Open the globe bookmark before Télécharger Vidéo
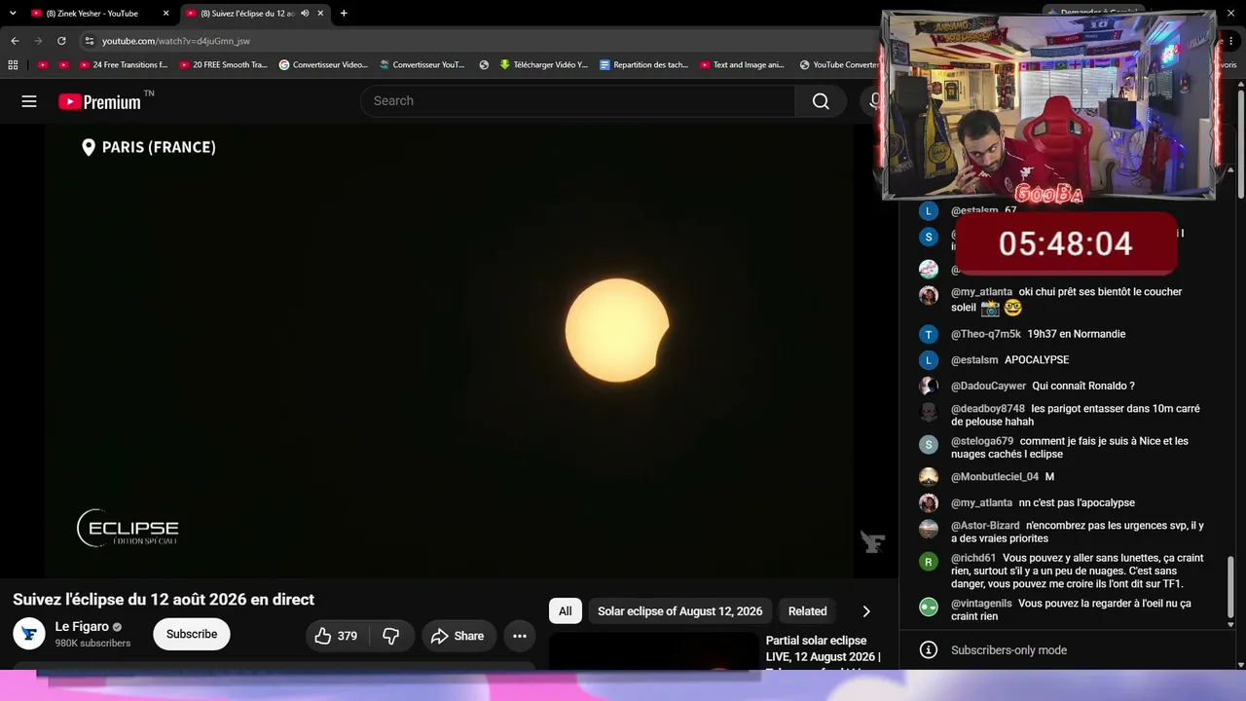The height and width of the screenshot is (701, 1246). tap(484, 65)
